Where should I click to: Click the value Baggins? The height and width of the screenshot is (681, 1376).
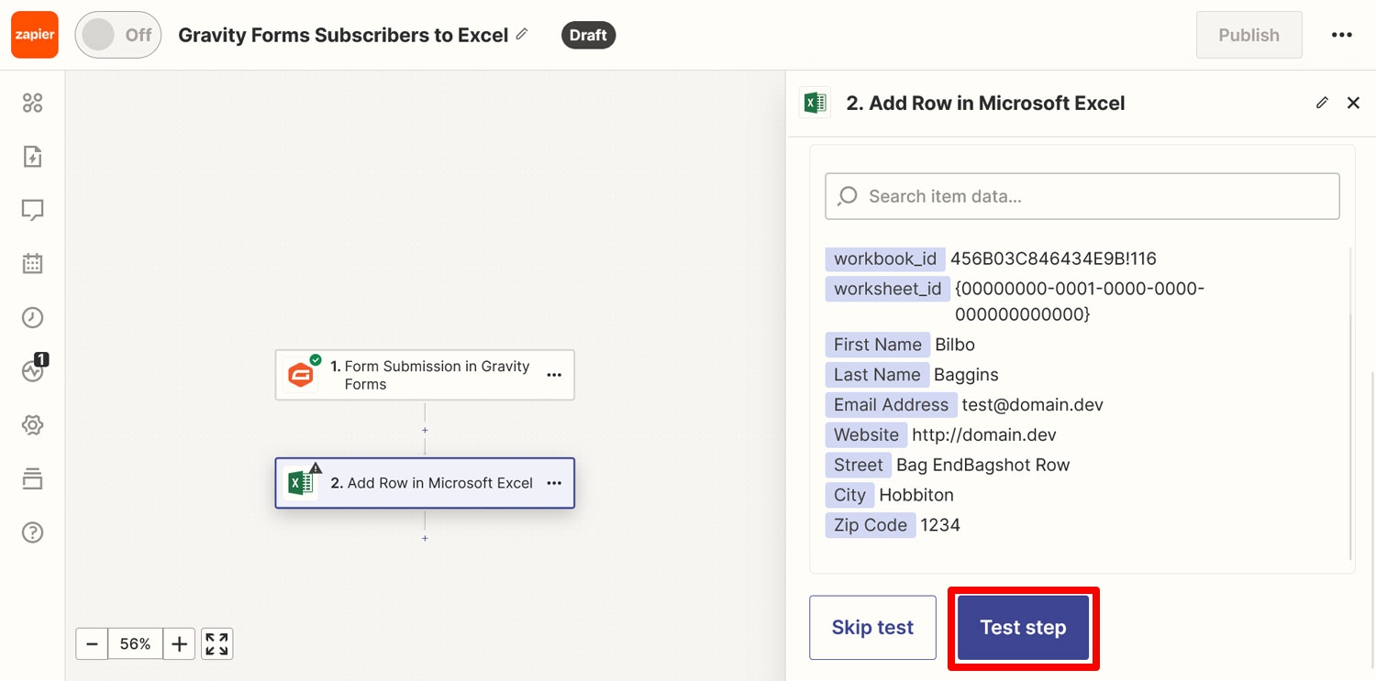(x=966, y=375)
